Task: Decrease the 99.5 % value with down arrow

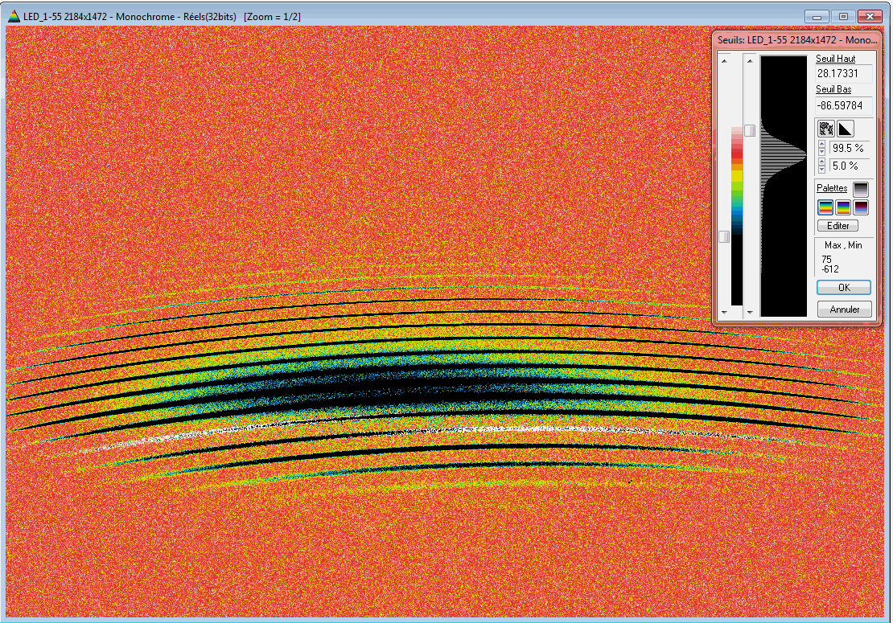Action: [x=822, y=151]
